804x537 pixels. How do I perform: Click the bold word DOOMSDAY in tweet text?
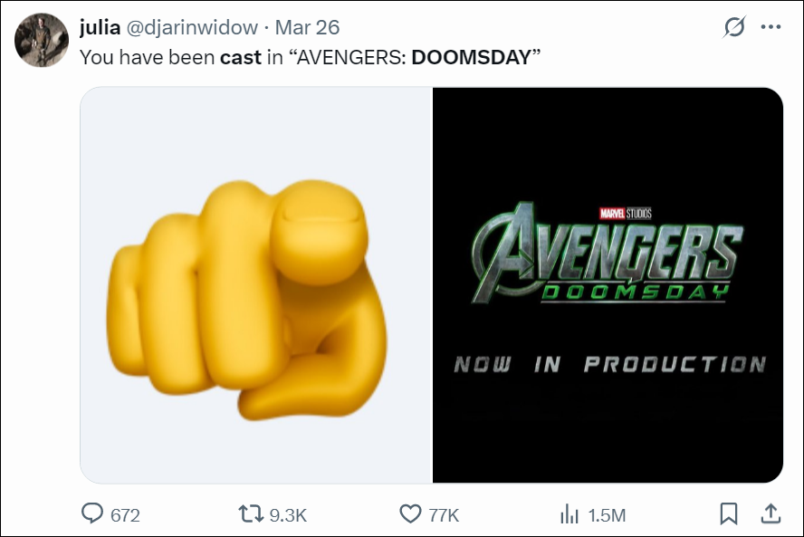pyautogui.click(x=470, y=56)
